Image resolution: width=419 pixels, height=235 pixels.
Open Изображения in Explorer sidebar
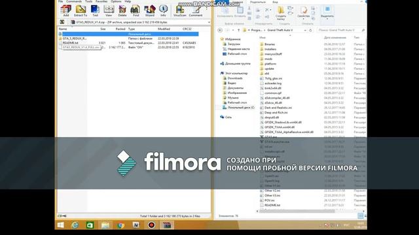237,93
